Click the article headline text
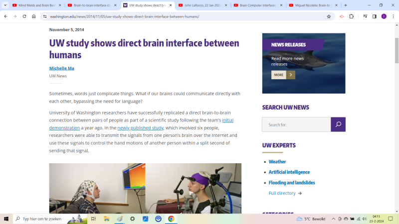The image size is (399, 224). [x=144, y=49]
